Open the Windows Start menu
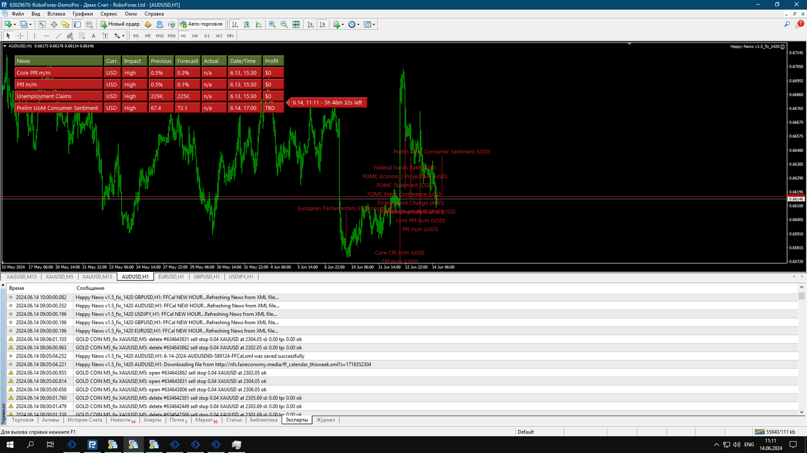This screenshot has height=453, width=807. point(10,445)
